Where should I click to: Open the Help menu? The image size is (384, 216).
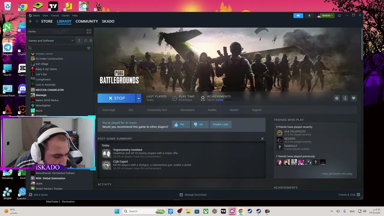[75, 16]
